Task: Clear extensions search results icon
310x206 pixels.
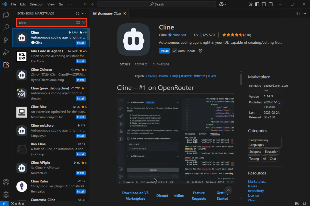Action: [78, 22]
